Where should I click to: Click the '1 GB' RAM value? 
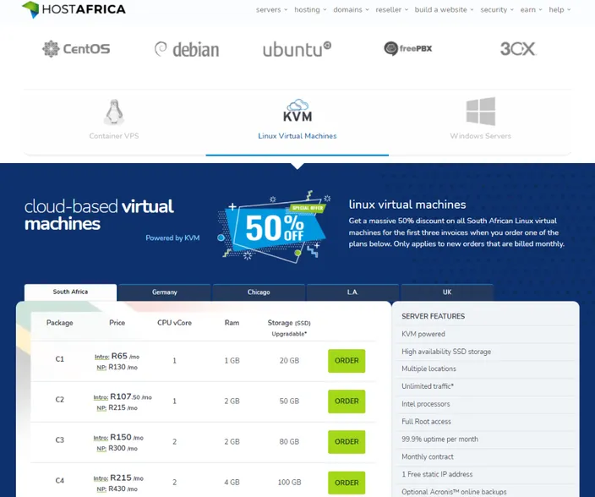(x=232, y=360)
